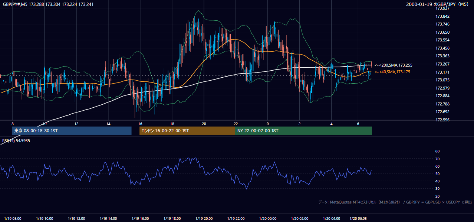Click price axis value 172.692

click(442, 112)
